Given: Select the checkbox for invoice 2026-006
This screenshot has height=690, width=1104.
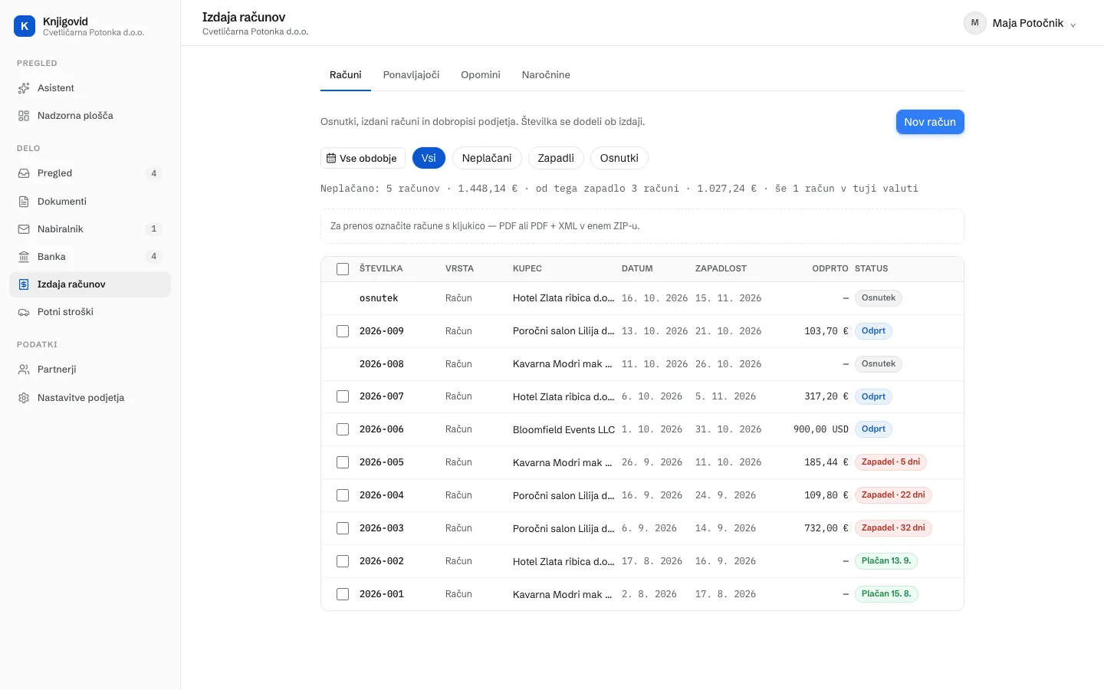Looking at the screenshot, I should 343,429.
